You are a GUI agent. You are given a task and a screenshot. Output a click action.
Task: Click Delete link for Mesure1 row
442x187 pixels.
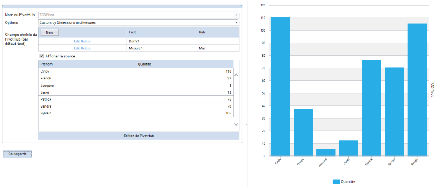[86, 48]
